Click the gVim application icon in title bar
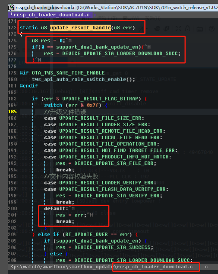 click(x=11, y=7)
